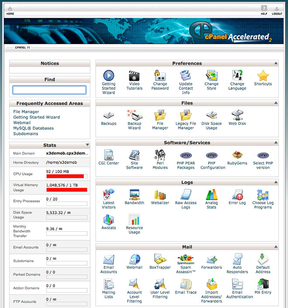Open File Manager link in Frequently Accessed
The width and height of the screenshot is (288, 308).
[x=26, y=112]
